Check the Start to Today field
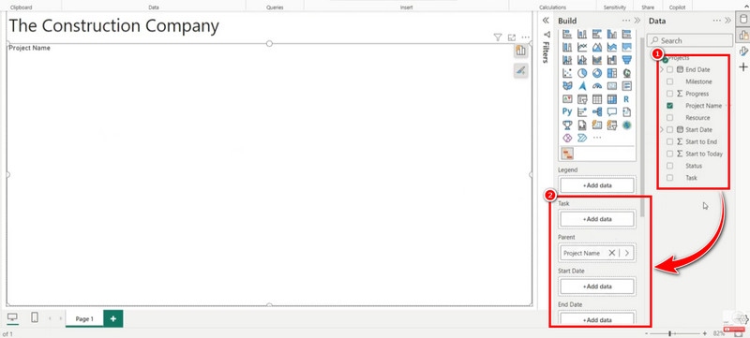Viewport: 750px width, 338px height. (x=669, y=154)
